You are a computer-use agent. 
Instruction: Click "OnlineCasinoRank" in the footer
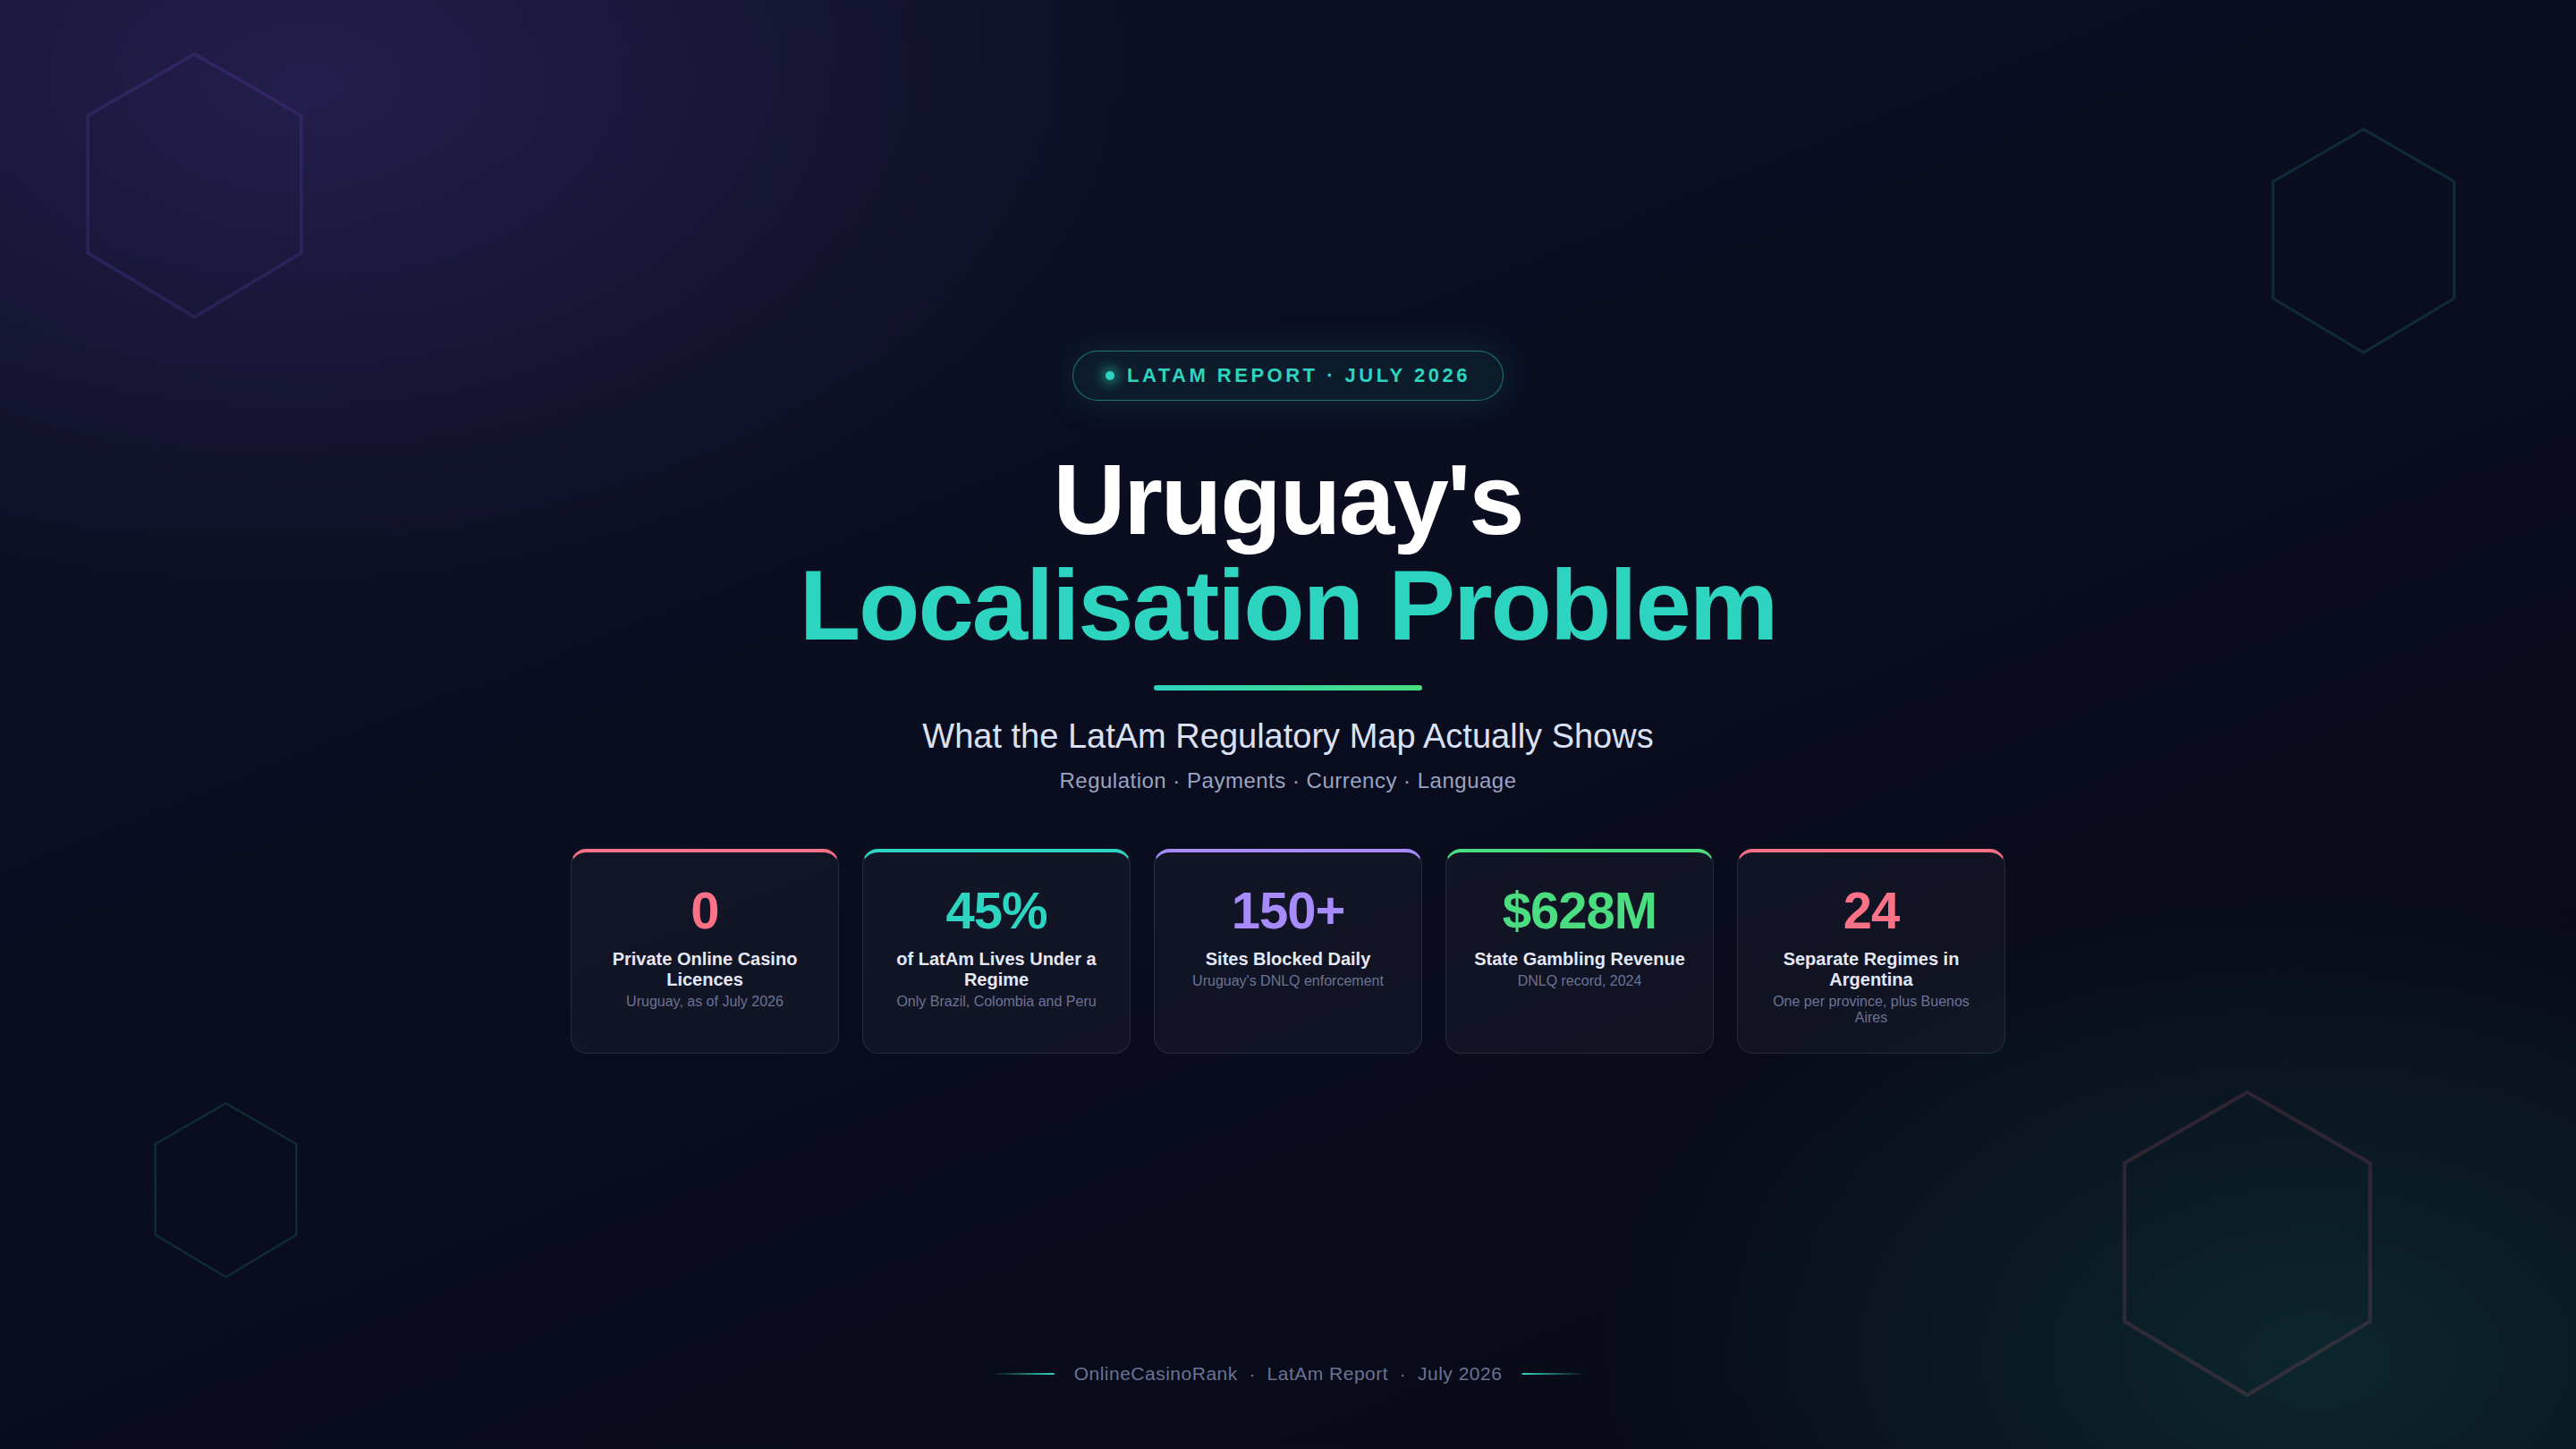(1155, 1374)
